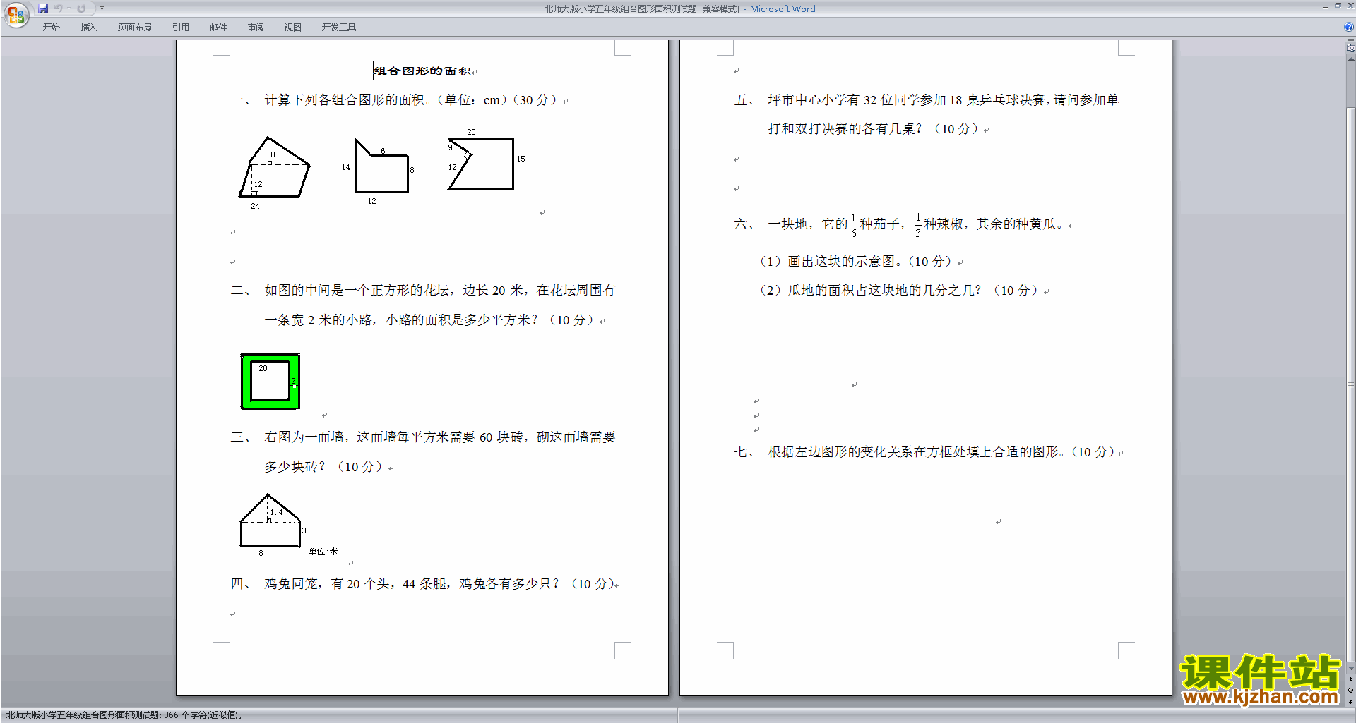
Task: Click the question 五 text about 乒乓球决赛
Action: (943, 100)
